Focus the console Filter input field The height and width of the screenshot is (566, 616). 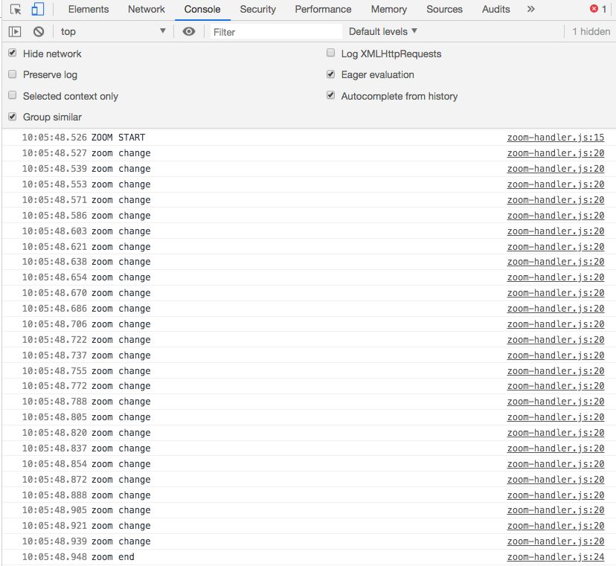276,32
